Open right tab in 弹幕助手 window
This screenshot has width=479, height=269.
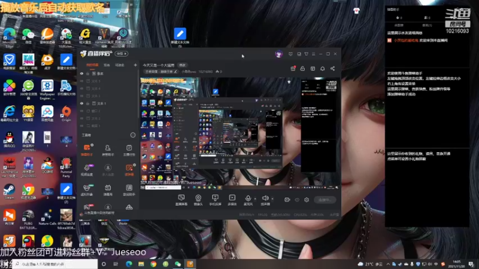[427, 25]
